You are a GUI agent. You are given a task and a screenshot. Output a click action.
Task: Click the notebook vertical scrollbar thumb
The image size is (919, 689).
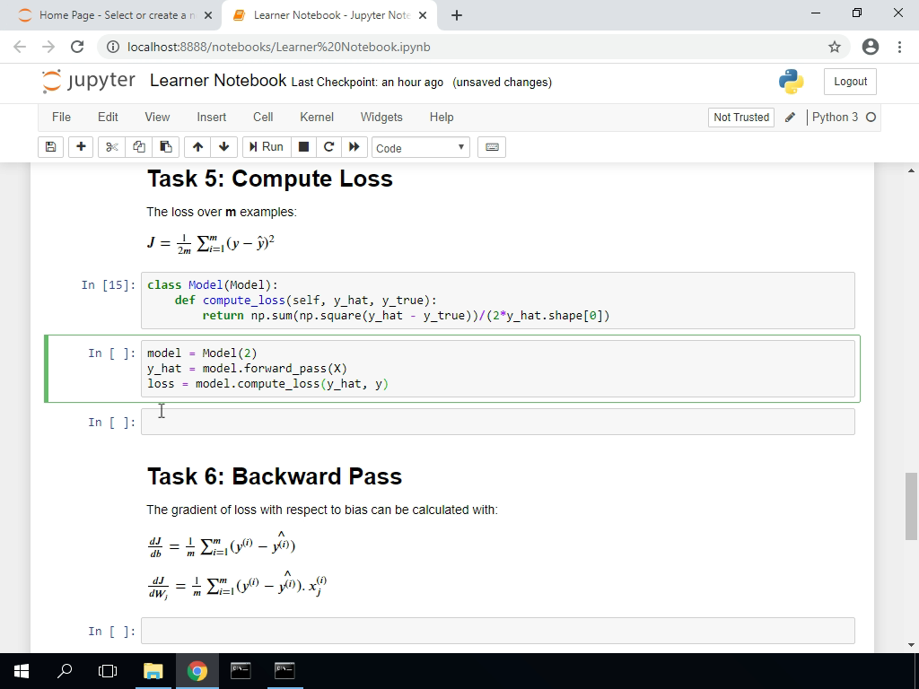point(911,506)
